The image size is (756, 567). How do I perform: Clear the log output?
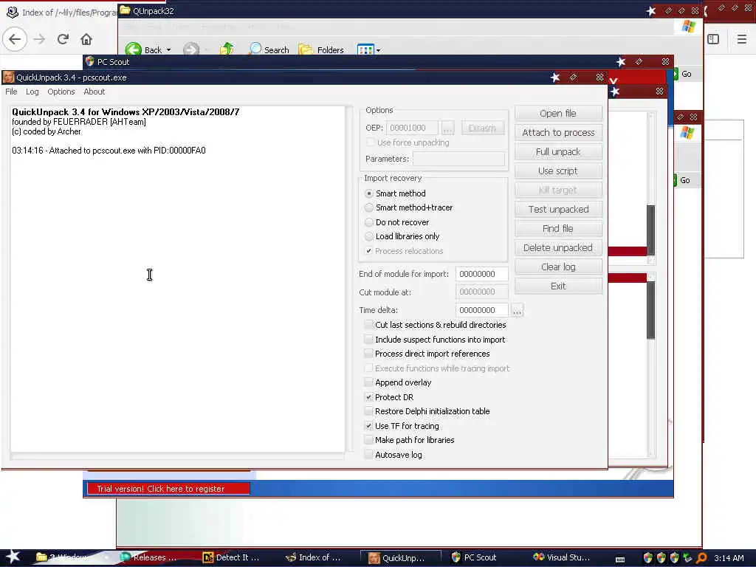[x=558, y=267]
